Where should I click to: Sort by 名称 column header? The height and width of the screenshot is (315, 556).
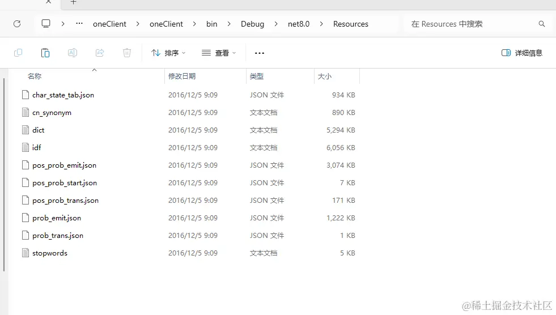35,76
